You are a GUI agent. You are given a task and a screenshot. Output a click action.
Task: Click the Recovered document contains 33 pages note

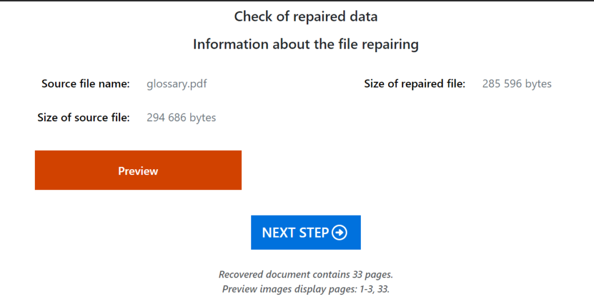tap(303, 275)
